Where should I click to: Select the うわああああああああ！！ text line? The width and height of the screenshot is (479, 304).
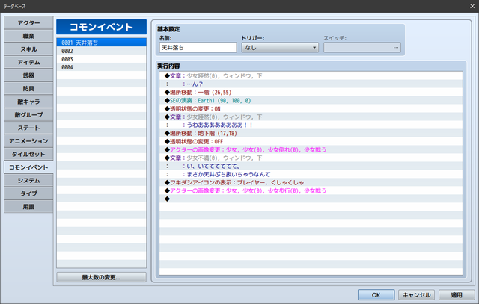click(311, 125)
